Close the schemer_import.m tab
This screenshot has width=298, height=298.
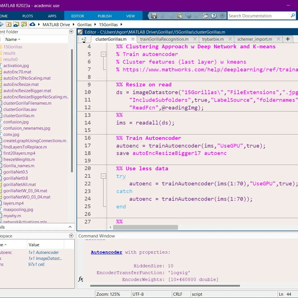pyautogui.click(x=278, y=39)
